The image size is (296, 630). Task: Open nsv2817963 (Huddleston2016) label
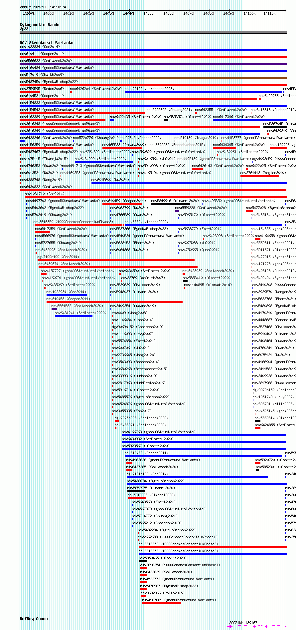[139, 383]
